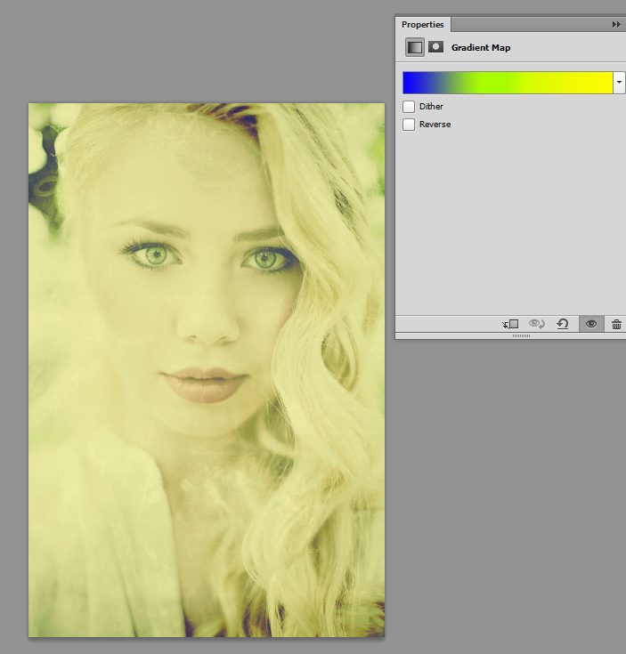Reset adjustment to defaults with curved arrow

pyautogui.click(x=563, y=325)
